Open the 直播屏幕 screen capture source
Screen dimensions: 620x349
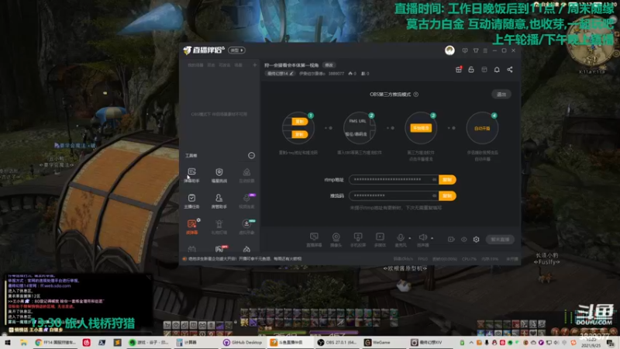pos(314,240)
